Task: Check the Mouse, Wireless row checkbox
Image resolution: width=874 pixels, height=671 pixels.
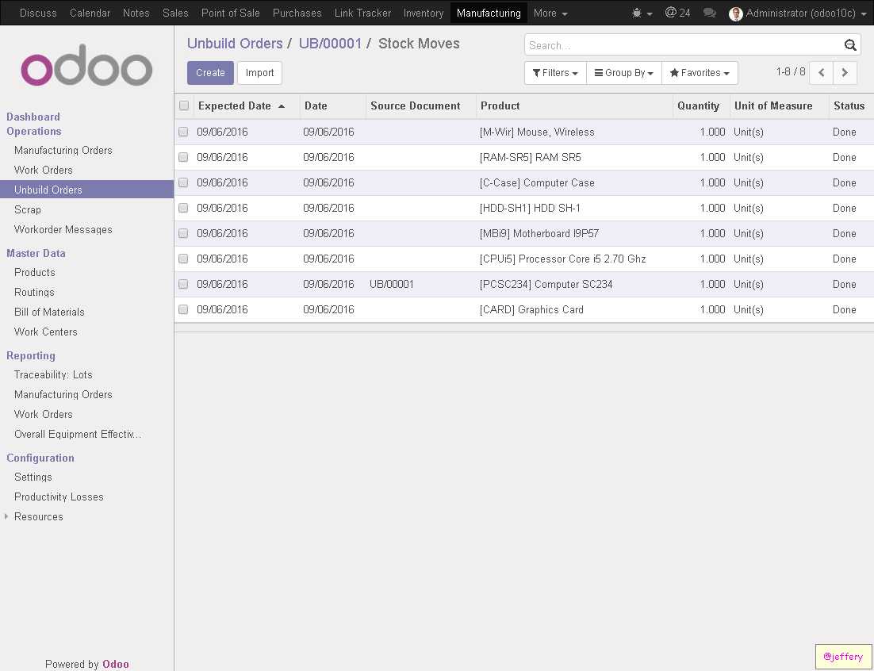Action: point(183,132)
